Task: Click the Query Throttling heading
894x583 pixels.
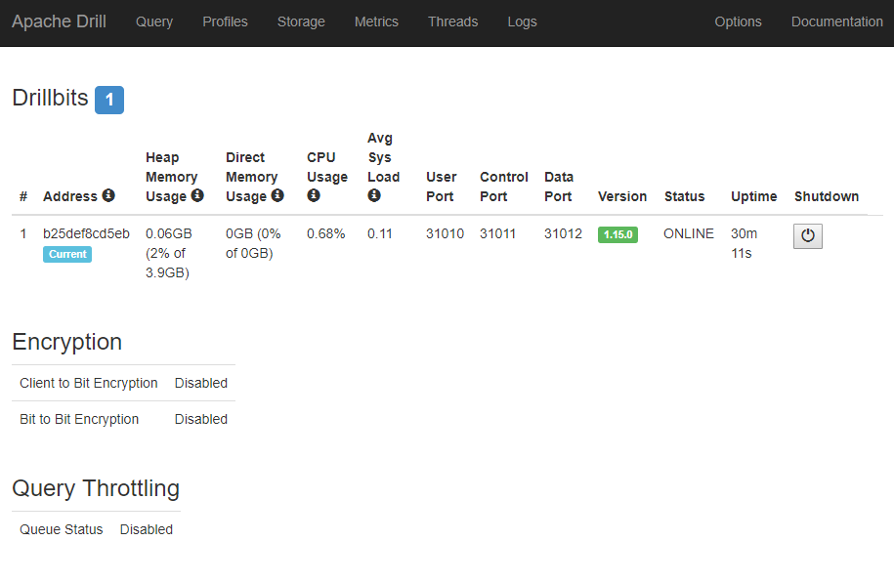Action: 96,488
